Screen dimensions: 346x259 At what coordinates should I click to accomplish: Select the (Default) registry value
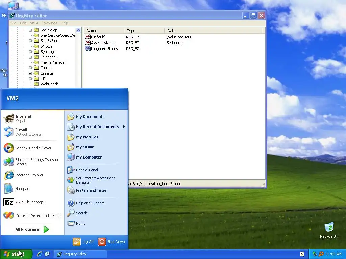click(98, 37)
